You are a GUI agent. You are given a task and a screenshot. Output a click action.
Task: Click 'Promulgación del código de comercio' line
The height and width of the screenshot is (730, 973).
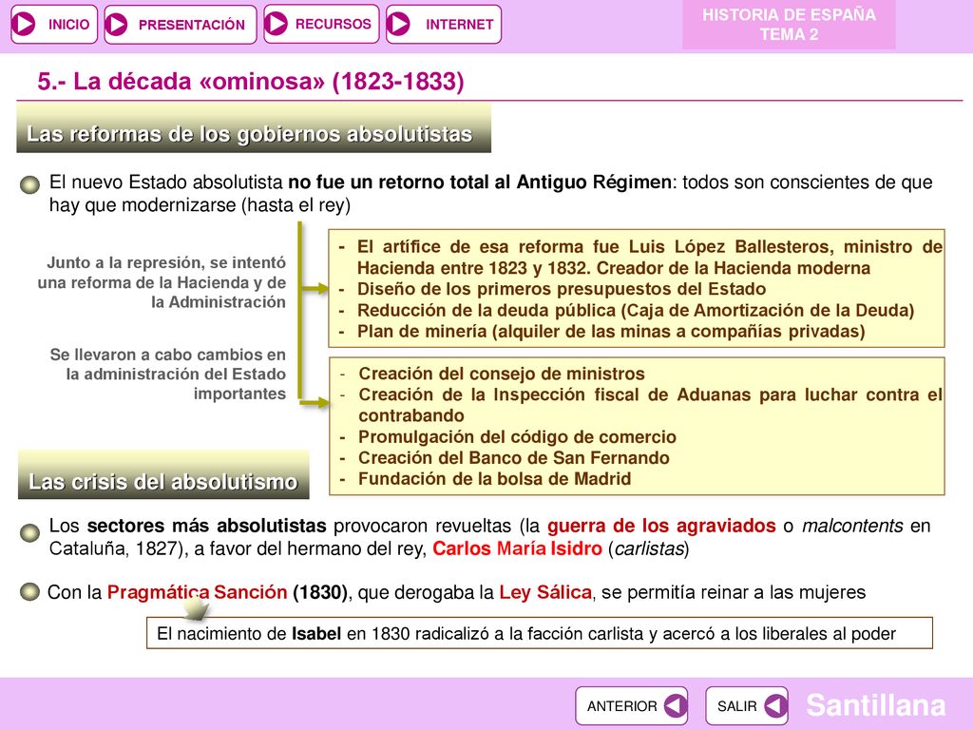(x=517, y=437)
